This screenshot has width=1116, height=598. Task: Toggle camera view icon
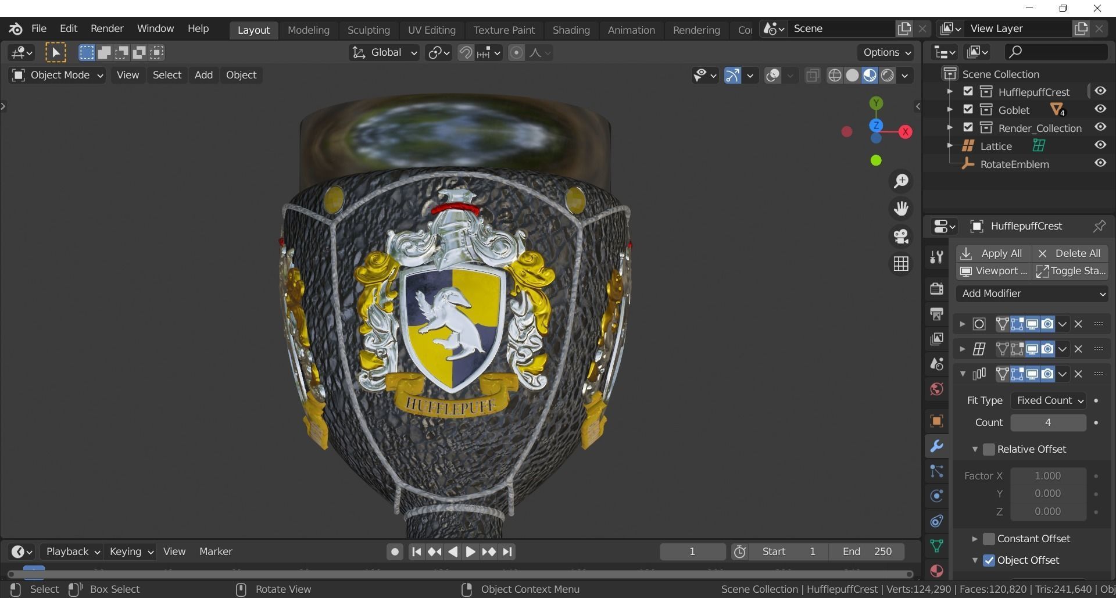pos(901,236)
